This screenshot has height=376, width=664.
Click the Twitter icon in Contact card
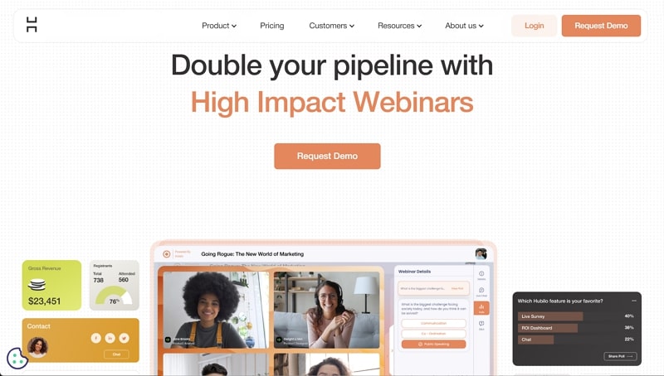point(124,338)
